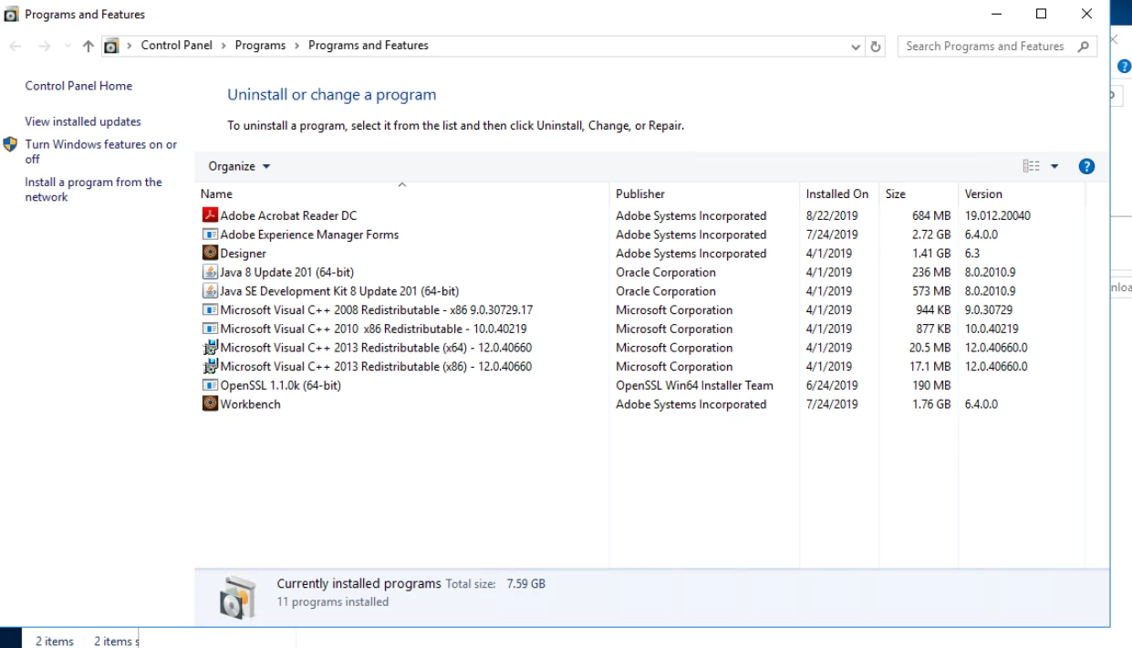Sort by the Version column header
The image size is (1132, 648).
1022,193
